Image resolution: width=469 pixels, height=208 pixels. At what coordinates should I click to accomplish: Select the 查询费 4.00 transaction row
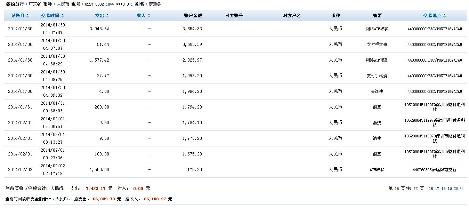[235, 91]
